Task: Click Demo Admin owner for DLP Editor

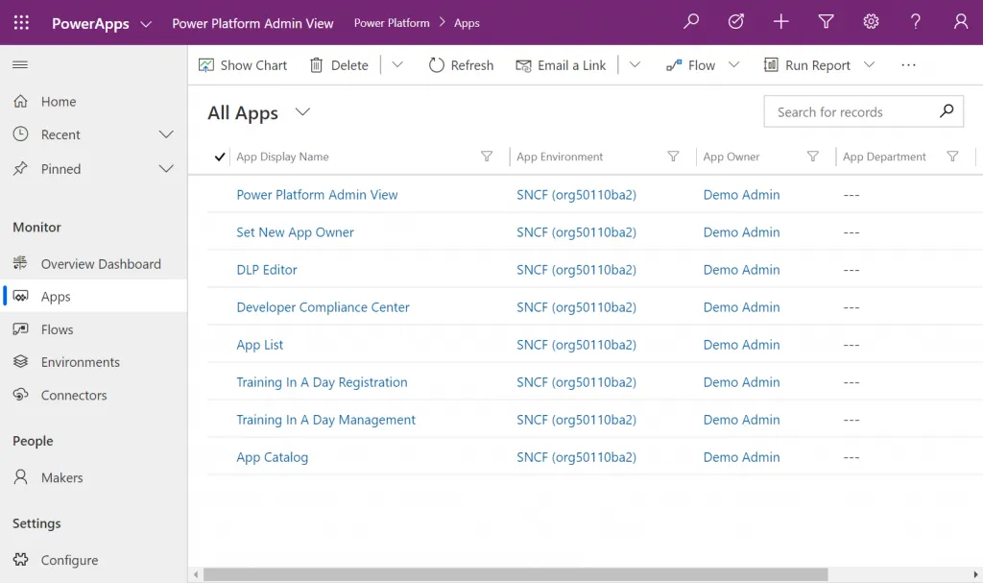Action: coord(742,270)
